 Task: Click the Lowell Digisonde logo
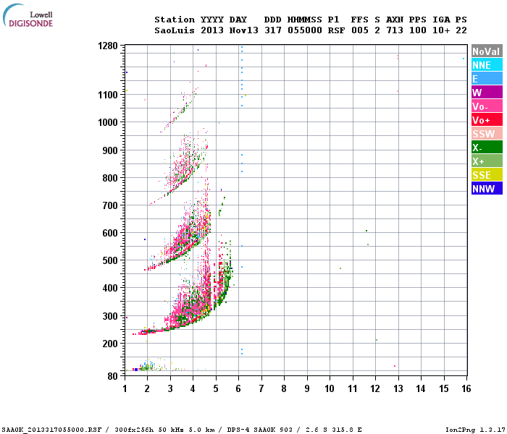pyautogui.click(x=28, y=15)
